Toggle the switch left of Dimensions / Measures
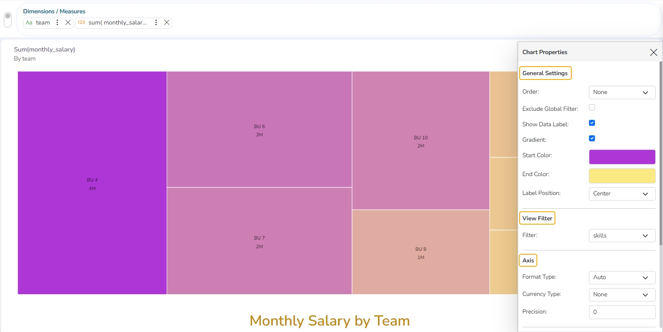The width and height of the screenshot is (663, 332). pos(8,19)
